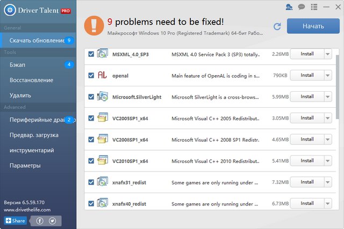Open the инструментарий section
Image resolution: width=344 pixels, height=229 pixels.
38,150
